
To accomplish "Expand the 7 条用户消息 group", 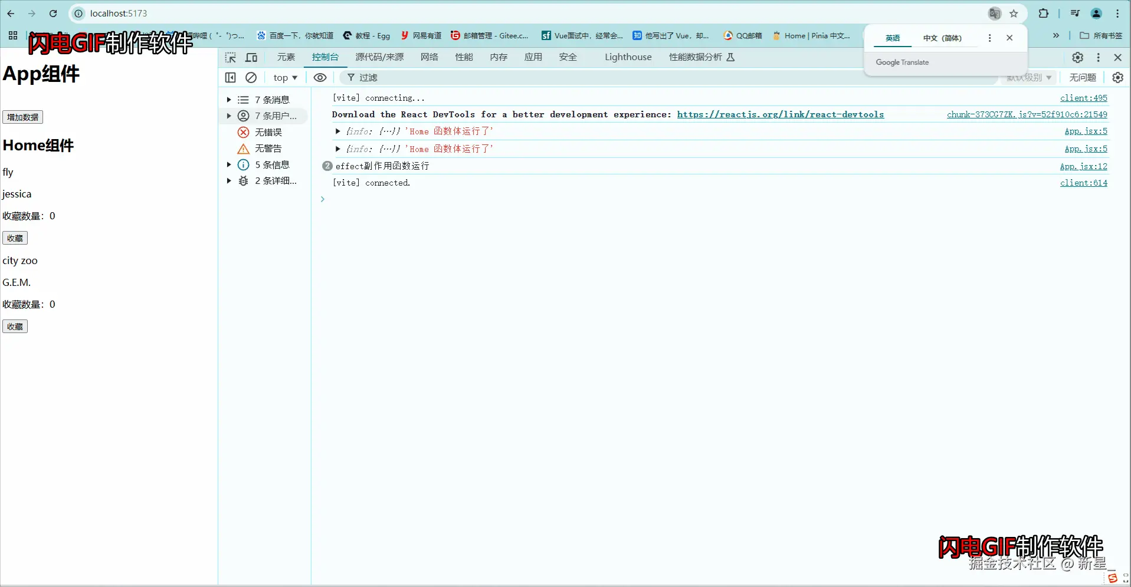I will pos(229,116).
